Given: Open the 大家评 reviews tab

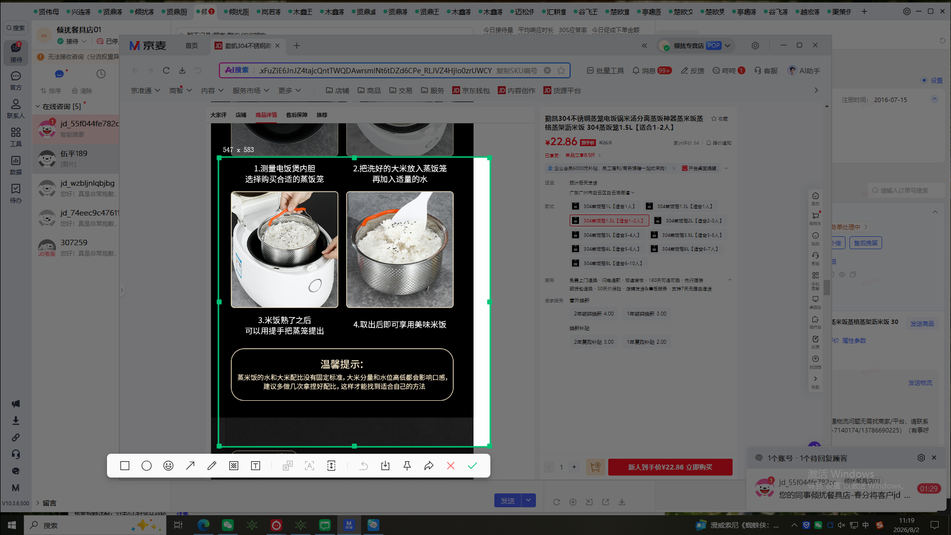Looking at the screenshot, I should pos(218,115).
